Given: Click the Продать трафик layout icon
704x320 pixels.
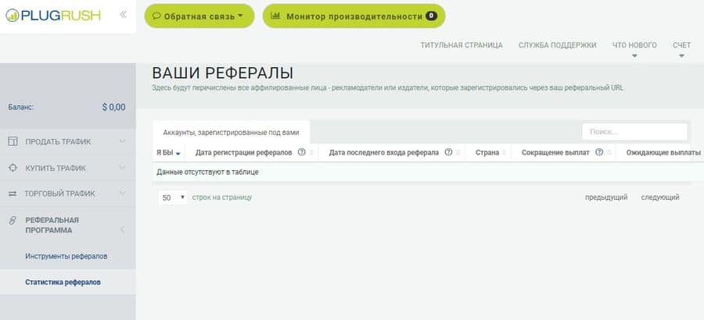Looking at the screenshot, I should 13,141.
